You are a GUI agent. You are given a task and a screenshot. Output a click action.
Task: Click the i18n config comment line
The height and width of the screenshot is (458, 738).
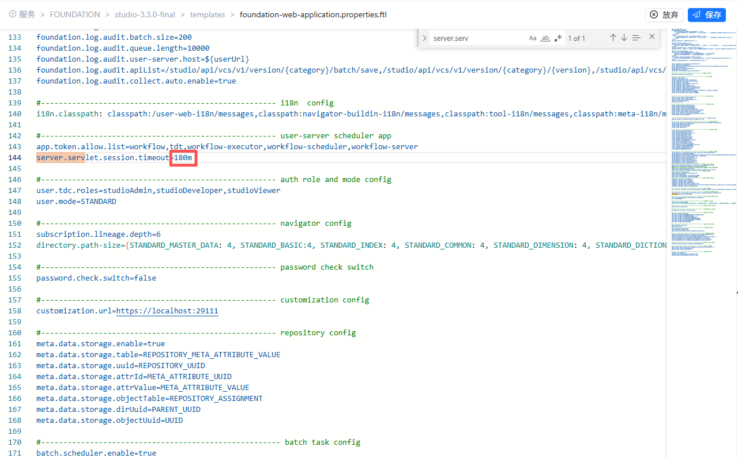click(185, 103)
